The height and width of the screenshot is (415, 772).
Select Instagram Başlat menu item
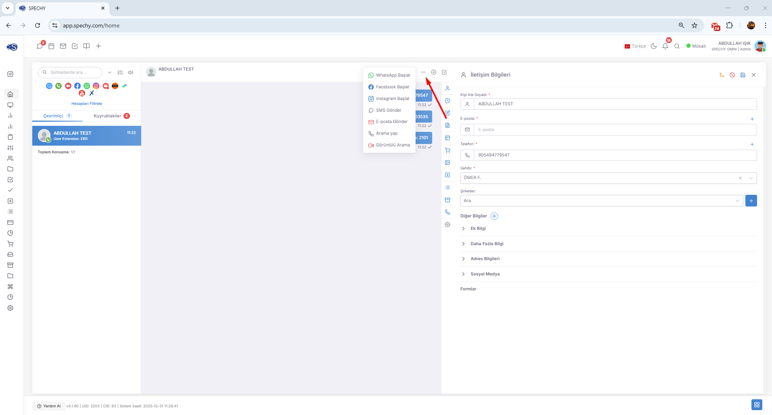[x=389, y=99]
